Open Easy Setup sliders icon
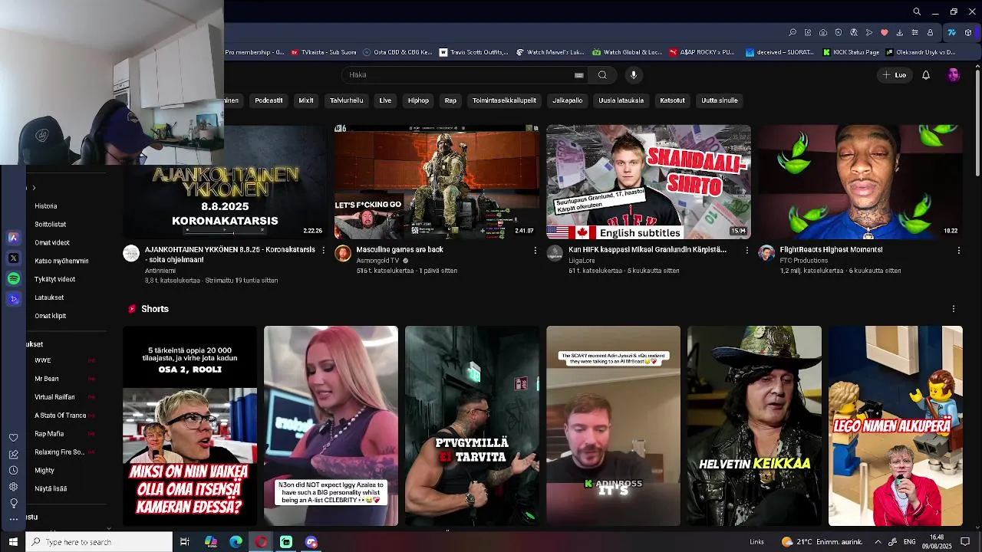The height and width of the screenshot is (552, 982). click(915, 32)
